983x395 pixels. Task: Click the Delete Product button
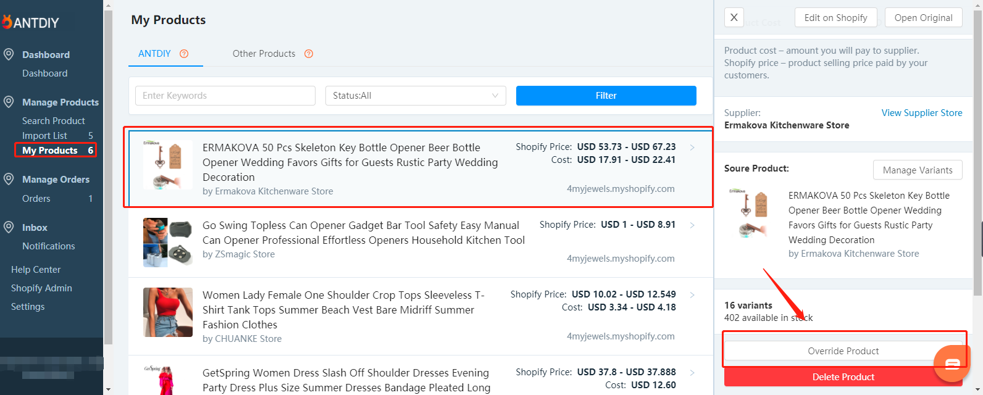click(843, 377)
